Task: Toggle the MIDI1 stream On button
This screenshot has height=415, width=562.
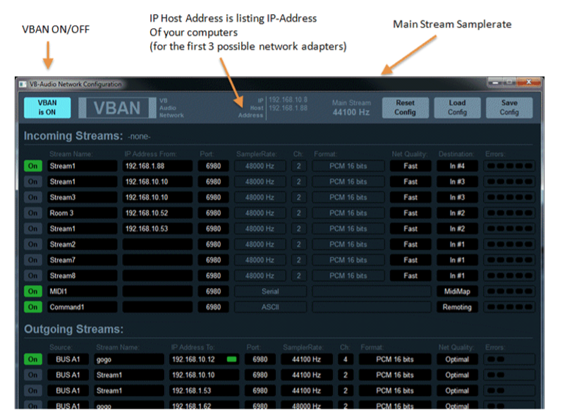Action: 32,291
